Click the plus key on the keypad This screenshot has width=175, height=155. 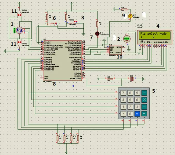coord(144,114)
